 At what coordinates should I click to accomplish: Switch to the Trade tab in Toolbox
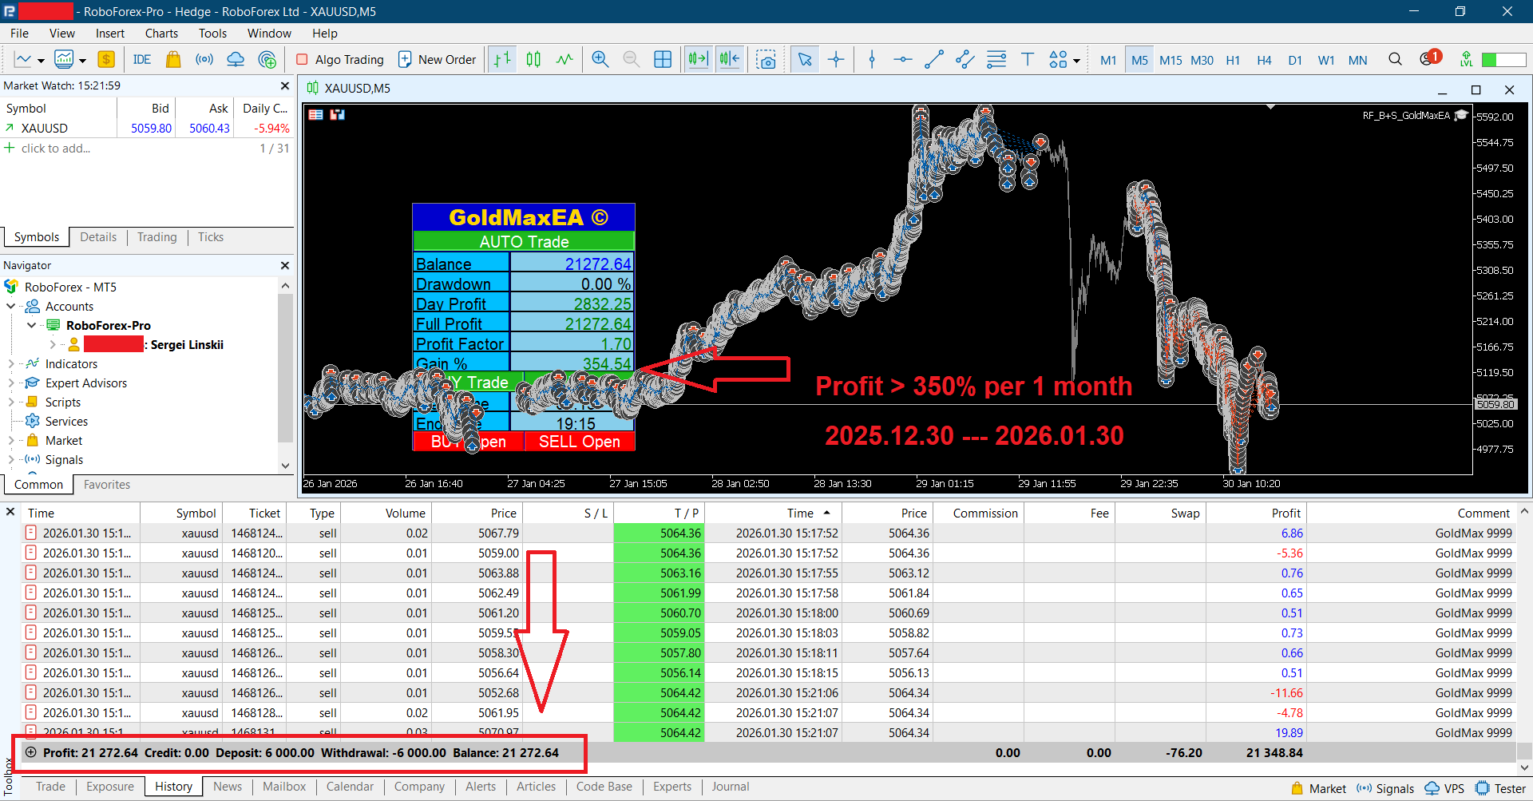point(50,787)
